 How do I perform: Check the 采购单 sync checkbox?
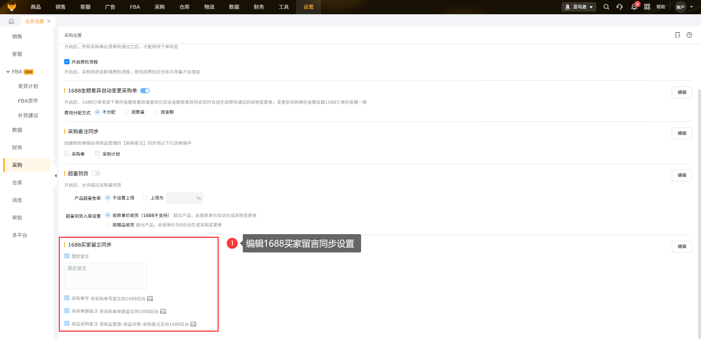coord(67,154)
